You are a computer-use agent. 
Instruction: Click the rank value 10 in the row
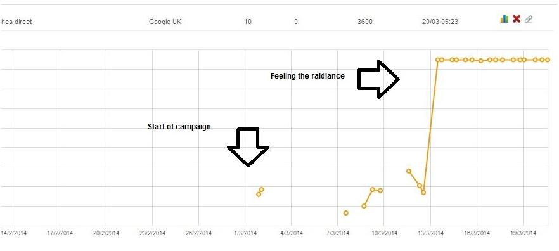click(248, 22)
